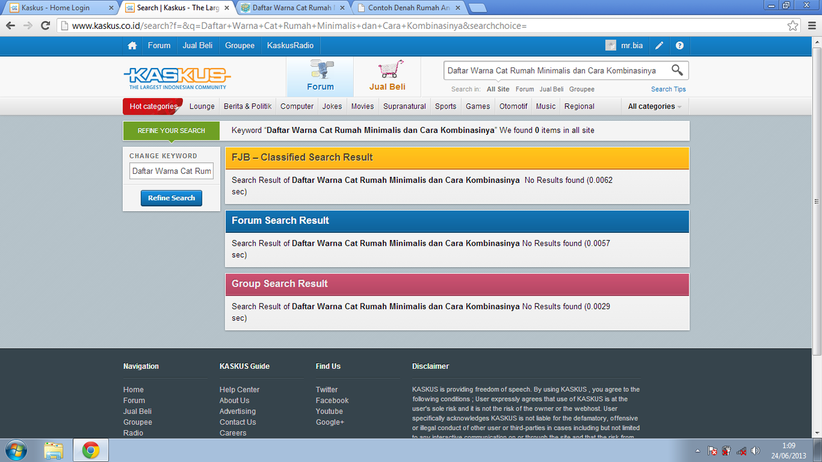Open the Search Tips link
The image size is (822, 462).
pos(669,89)
